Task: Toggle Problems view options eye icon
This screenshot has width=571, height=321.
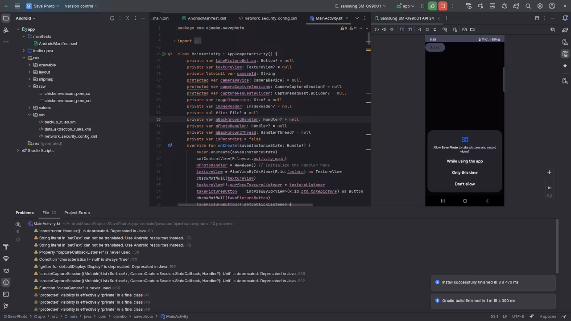Action: click(18, 224)
